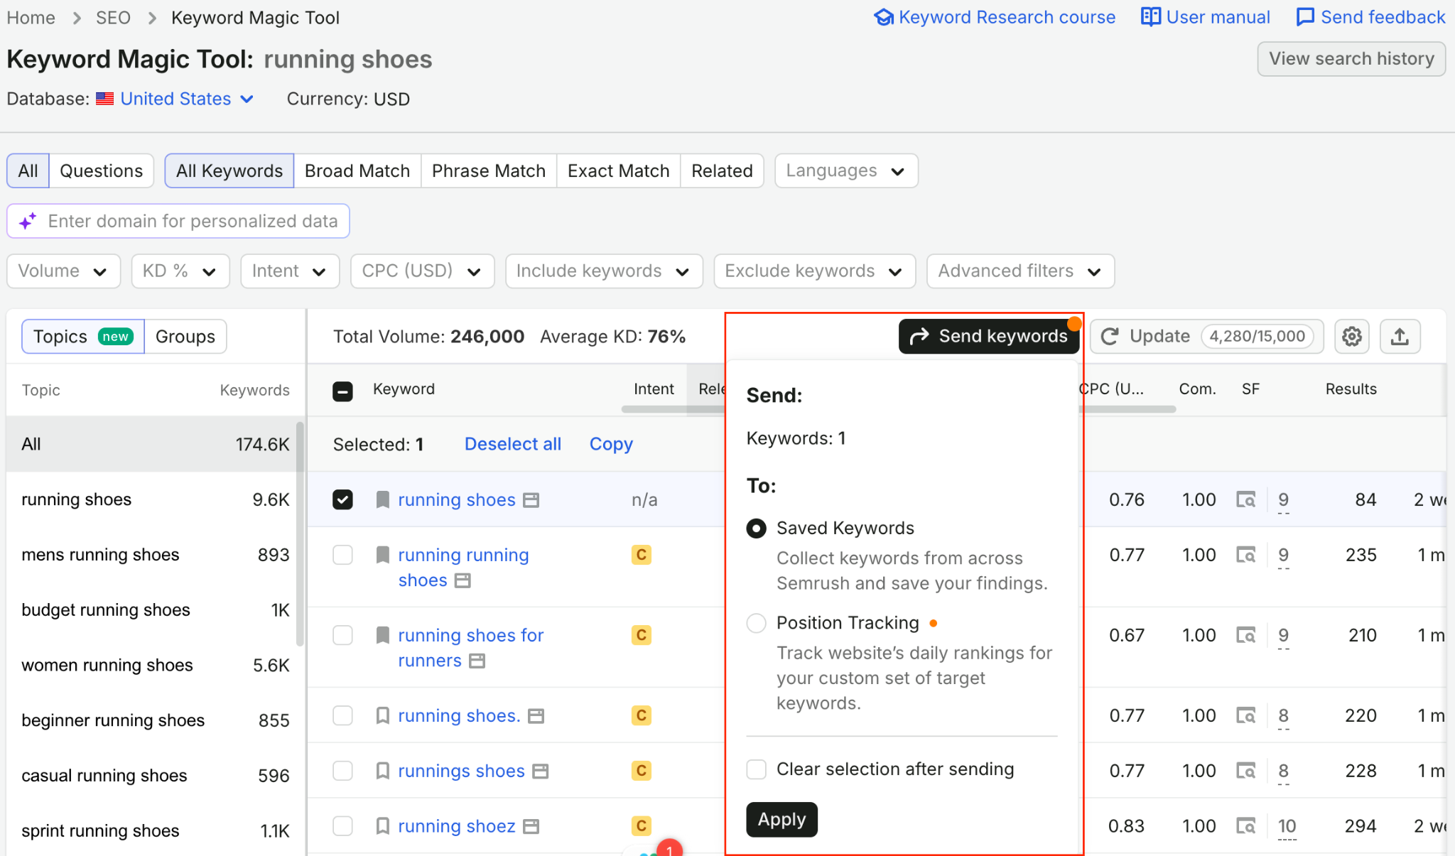Click filled bookmark icon for 'running running shoes'
The image size is (1455, 856).
pos(382,555)
